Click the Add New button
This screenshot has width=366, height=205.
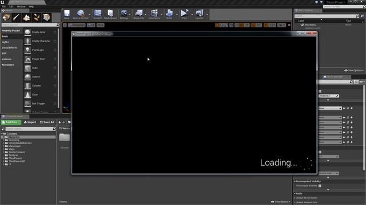tap(11, 122)
